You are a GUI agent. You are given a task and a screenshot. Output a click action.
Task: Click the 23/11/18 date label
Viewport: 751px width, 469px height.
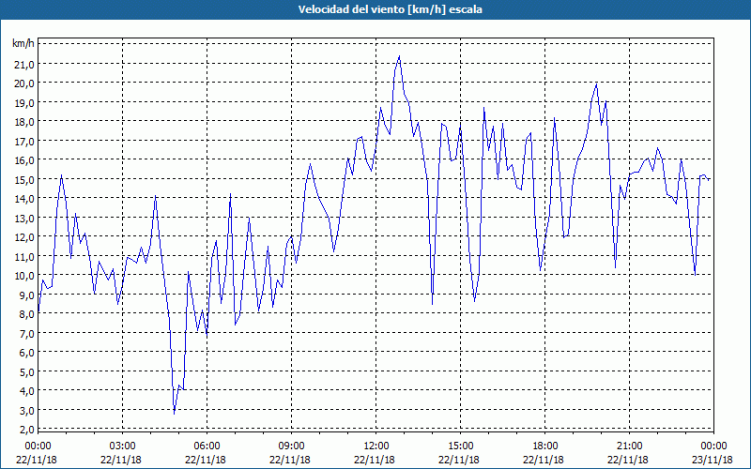713,460
